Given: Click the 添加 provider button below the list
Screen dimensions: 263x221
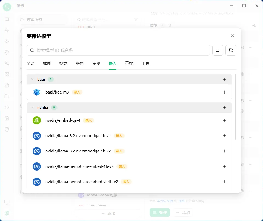Looking at the screenshot, I should coord(108,213).
